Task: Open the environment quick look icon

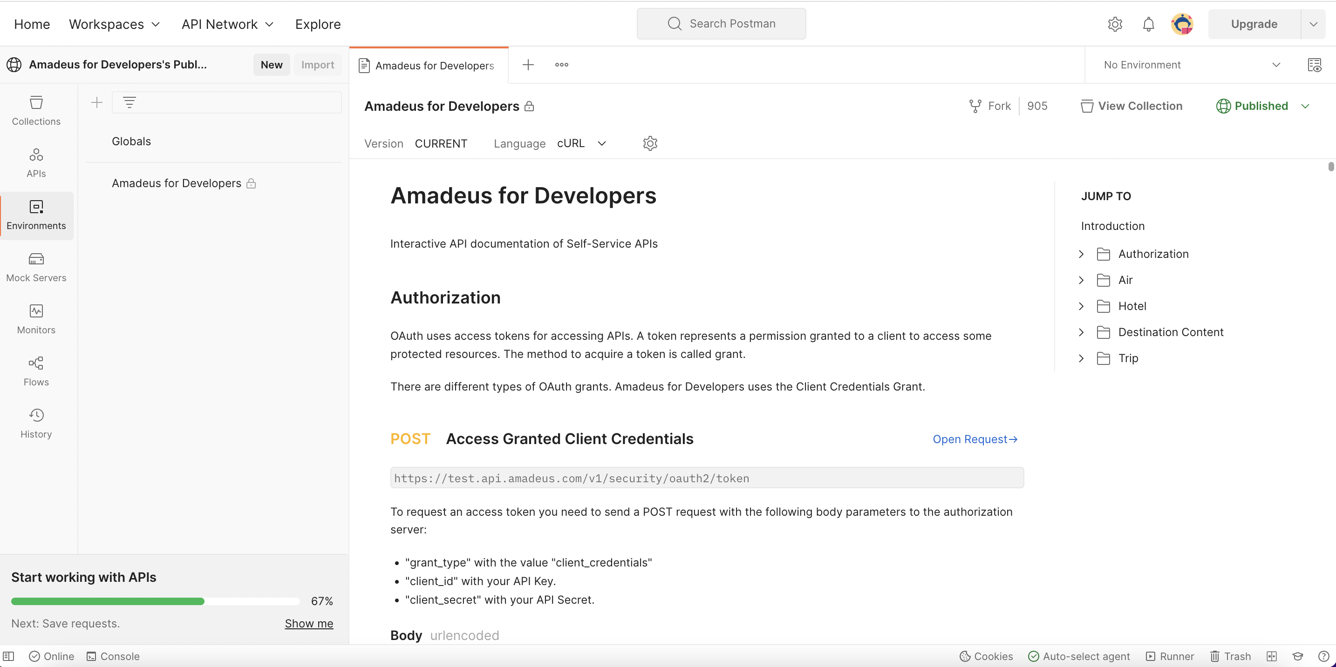Action: pos(1314,65)
